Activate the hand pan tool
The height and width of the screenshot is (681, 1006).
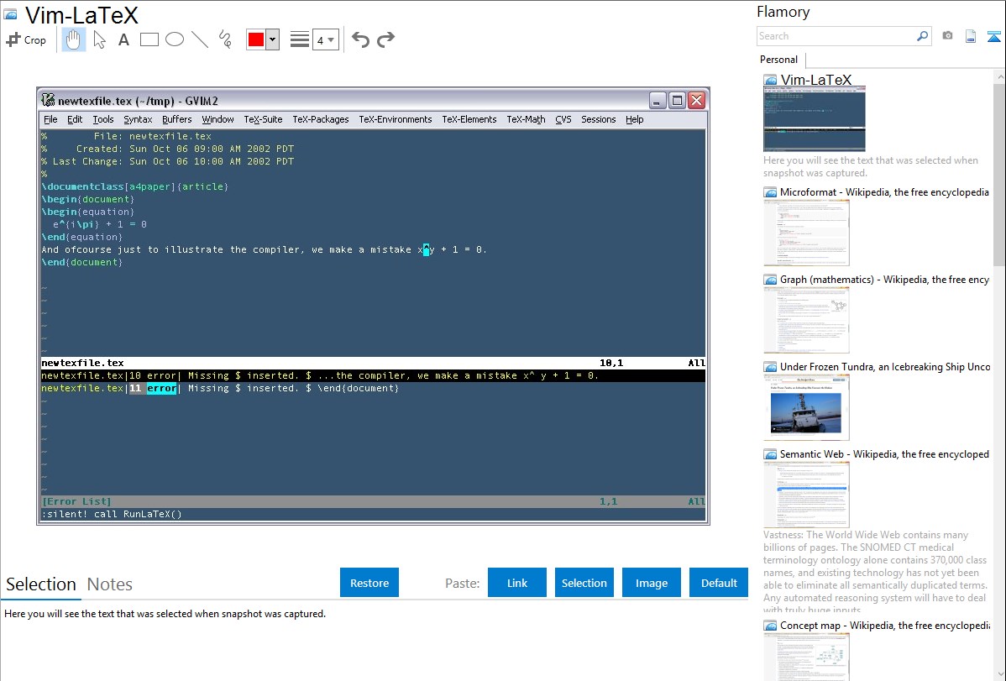[x=74, y=39]
